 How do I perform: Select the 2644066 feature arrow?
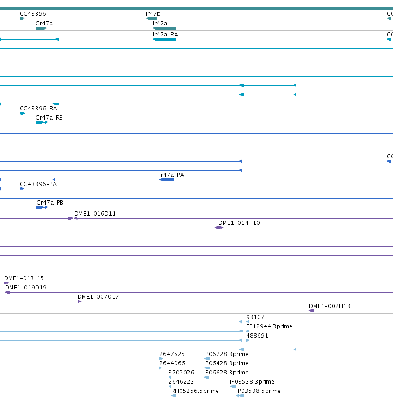point(160,368)
